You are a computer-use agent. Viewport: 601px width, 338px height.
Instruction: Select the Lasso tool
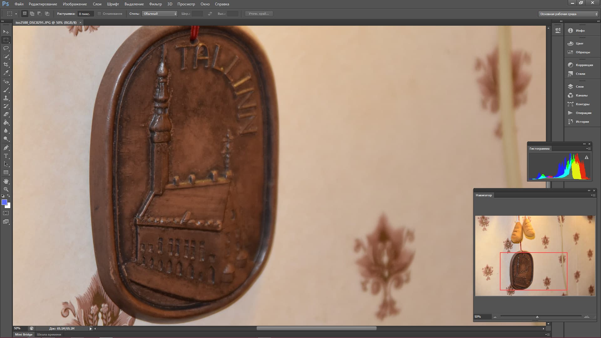[x=6, y=48]
